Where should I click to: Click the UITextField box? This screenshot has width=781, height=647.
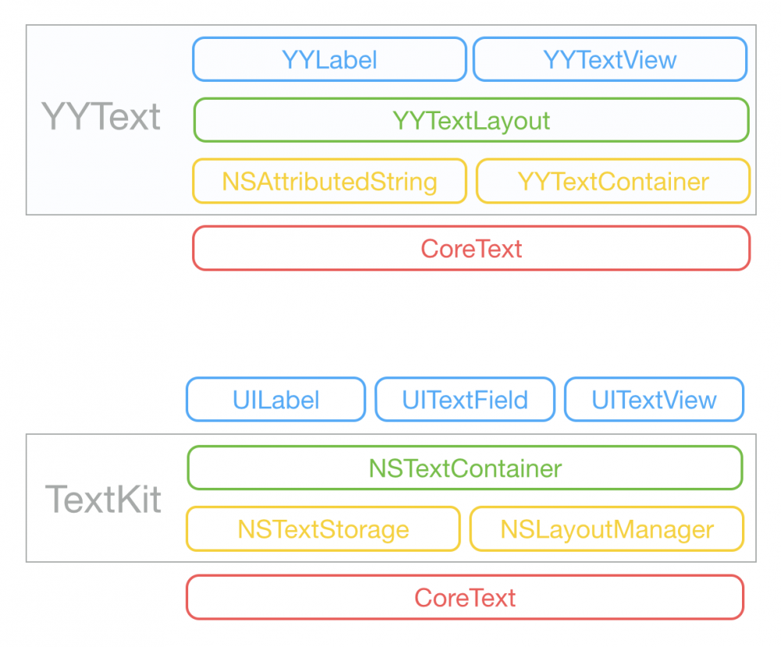465,400
